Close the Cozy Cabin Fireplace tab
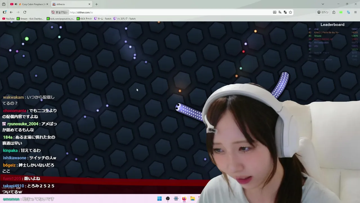The width and height of the screenshot is (360, 203). tap(47, 4)
